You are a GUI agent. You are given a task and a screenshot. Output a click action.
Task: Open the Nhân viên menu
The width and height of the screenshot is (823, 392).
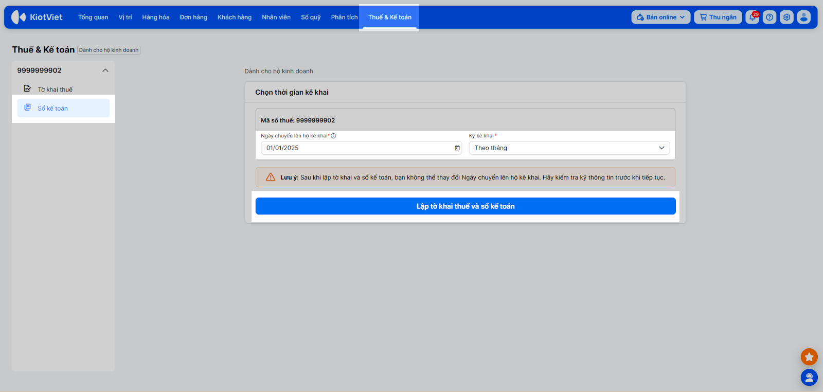276,17
